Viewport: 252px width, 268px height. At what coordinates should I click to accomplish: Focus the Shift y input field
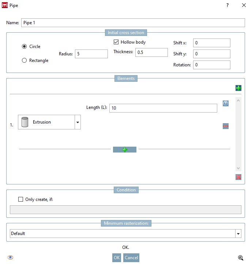tap(212, 54)
